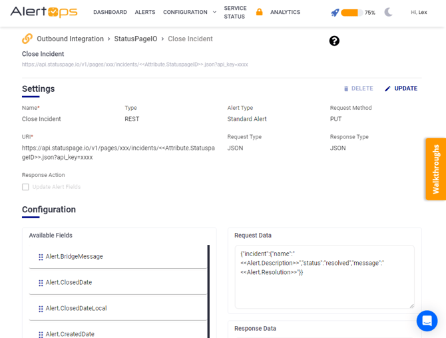The height and width of the screenshot is (338, 446).
Task: Grab drag handle for Alert.BridgeMessage
Action: 41,257
